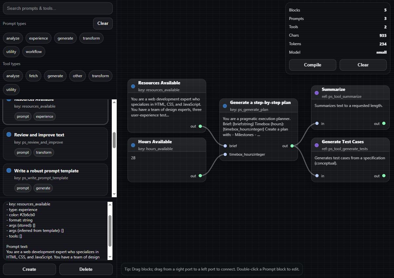Click the brief input port on the plan node
Image resolution: width=394 pixels, height=278 pixels.
pos(225,146)
